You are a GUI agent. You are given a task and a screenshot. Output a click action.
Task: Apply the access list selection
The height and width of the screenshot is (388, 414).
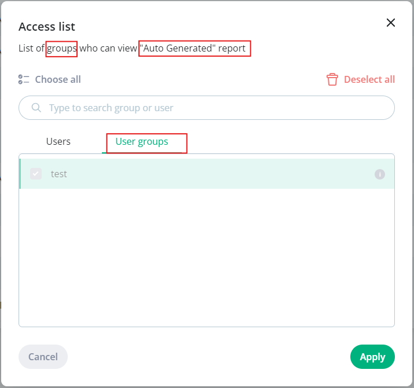[x=372, y=357]
